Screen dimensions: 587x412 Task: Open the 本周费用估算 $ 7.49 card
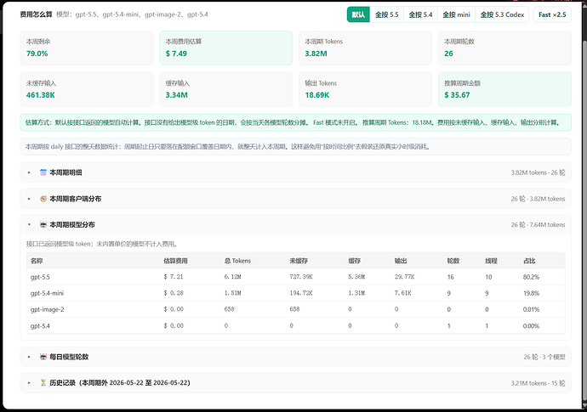coord(226,48)
